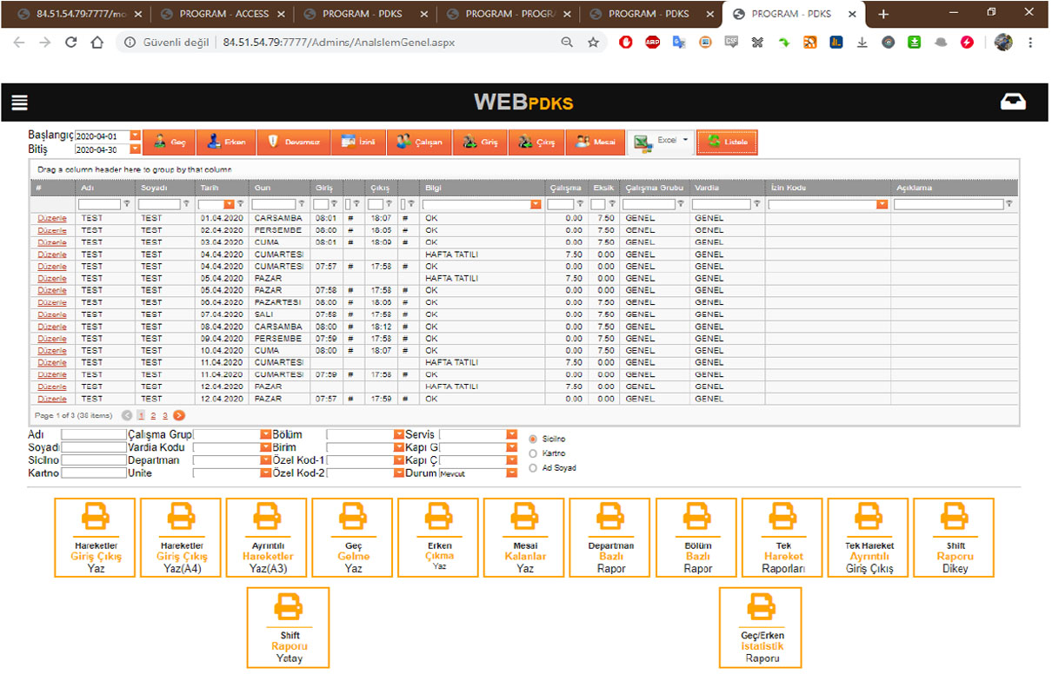Click the inbox tray icon in header
The height and width of the screenshot is (674, 1052).
tap(1013, 102)
